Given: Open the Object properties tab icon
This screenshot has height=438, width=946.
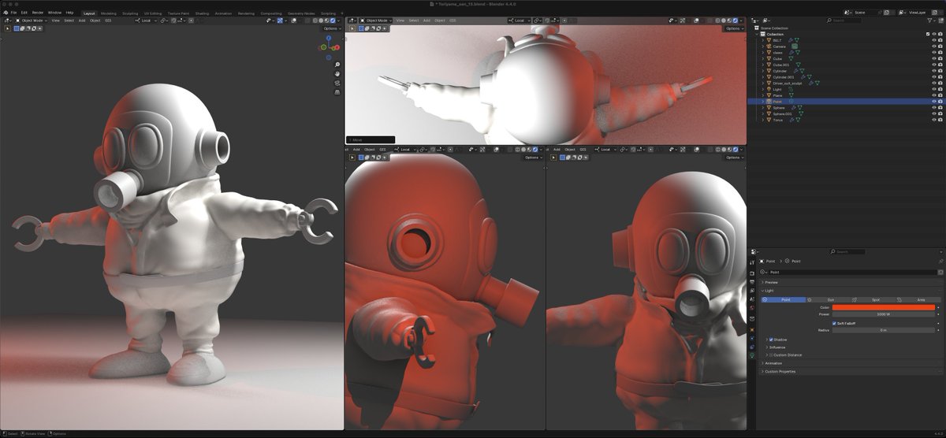Looking at the screenshot, I should click(x=751, y=328).
